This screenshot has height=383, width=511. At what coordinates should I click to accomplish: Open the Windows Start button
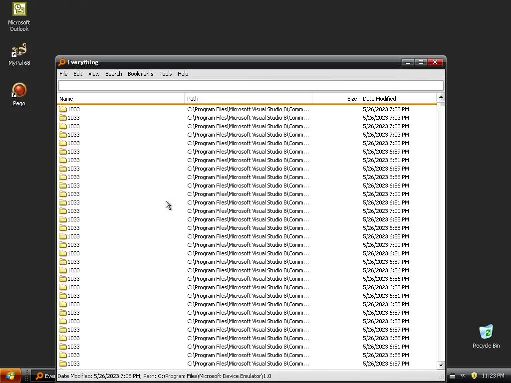pos(10,376)
